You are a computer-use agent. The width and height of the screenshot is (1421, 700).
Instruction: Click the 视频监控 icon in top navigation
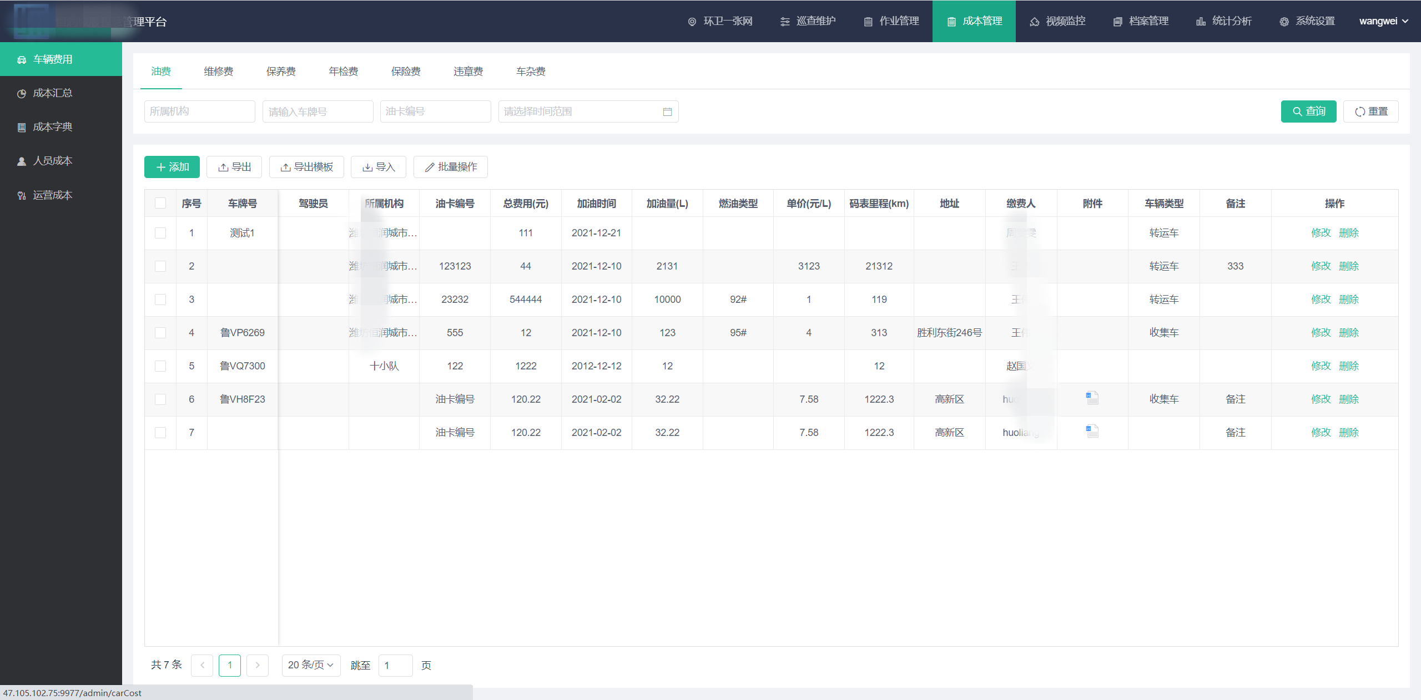1034,22
